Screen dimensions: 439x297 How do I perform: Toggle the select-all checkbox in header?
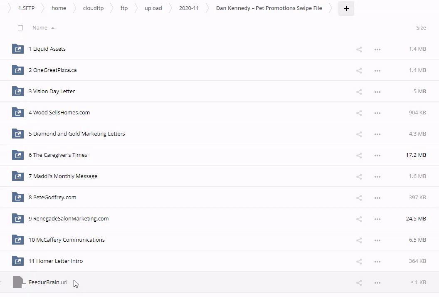(x=20, y=28)
